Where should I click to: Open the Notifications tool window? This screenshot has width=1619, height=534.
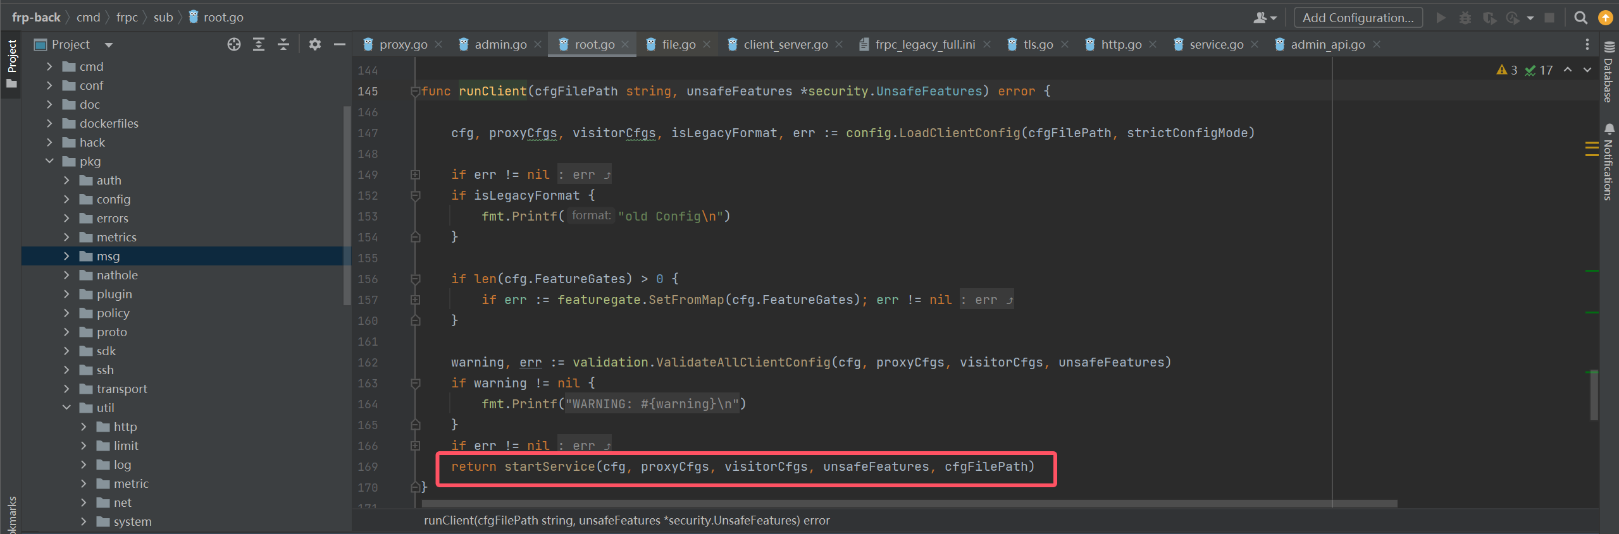[x=1609, y=162]
